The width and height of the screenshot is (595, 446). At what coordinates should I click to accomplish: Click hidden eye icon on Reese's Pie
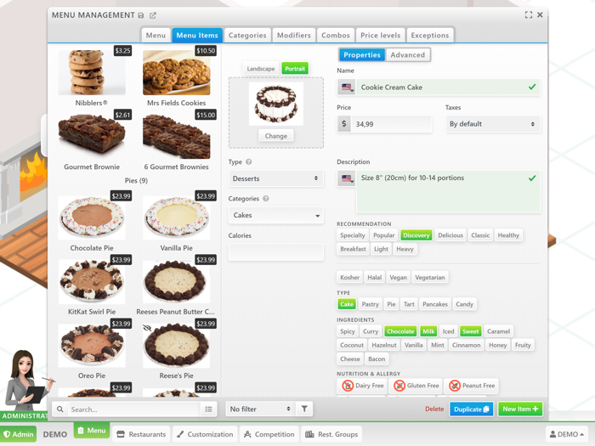point(147,328)
